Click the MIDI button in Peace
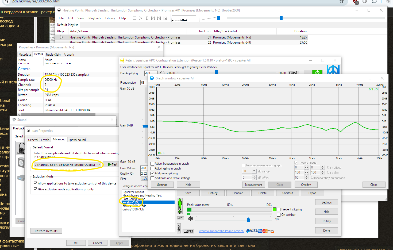Image resolution: width=393 pixels, height=250 pixels. (180, 218)
